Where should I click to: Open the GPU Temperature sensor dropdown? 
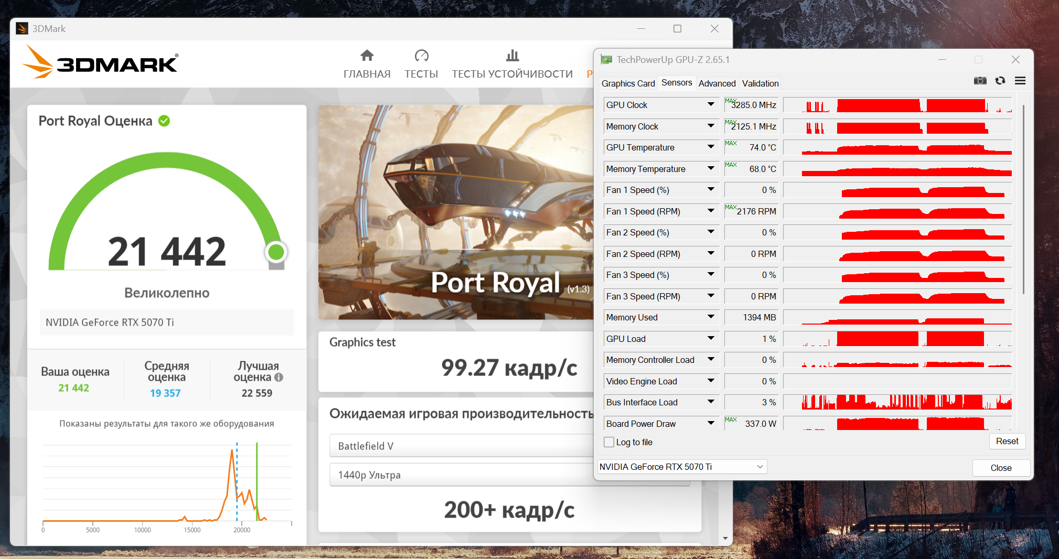(x=711, y=147)
